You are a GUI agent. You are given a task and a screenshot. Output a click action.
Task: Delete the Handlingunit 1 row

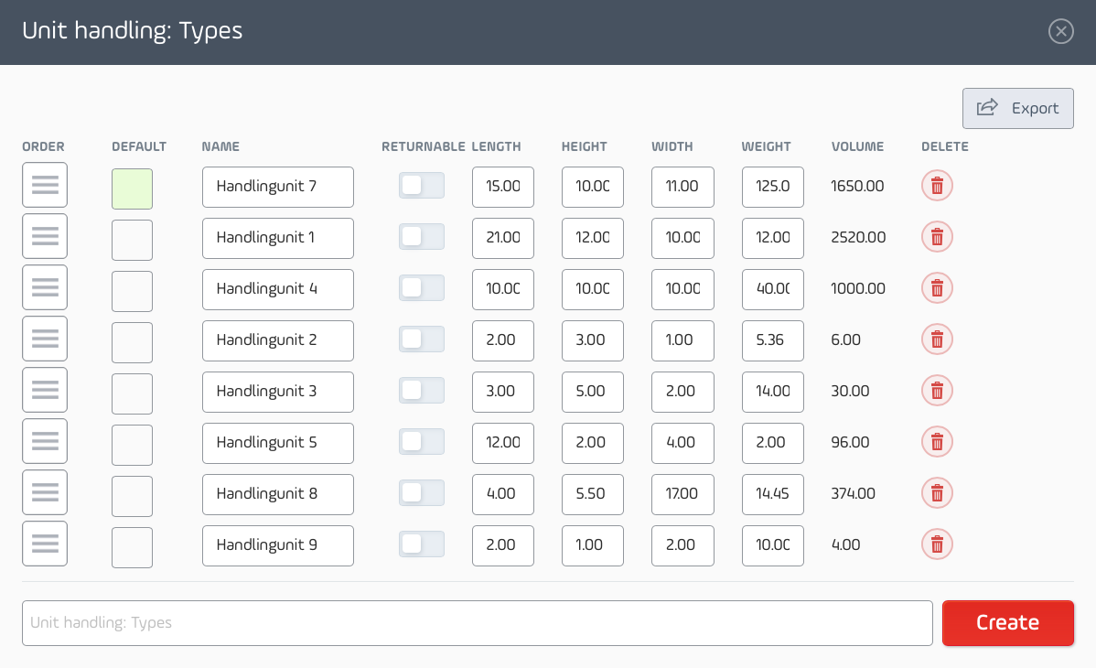tap(937, 237)
